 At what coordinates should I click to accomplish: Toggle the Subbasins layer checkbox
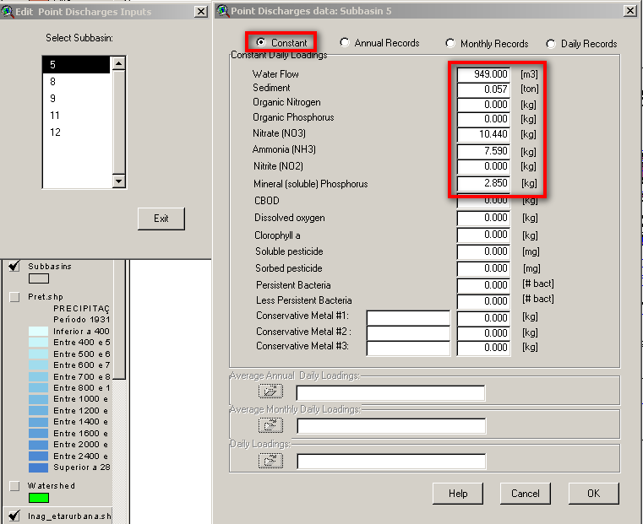pyautogui.click(x=14, y=267)
